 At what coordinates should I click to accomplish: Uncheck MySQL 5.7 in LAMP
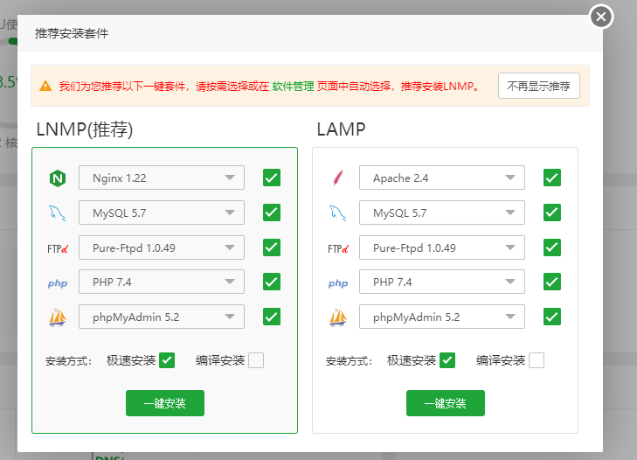tap(552, 213)
